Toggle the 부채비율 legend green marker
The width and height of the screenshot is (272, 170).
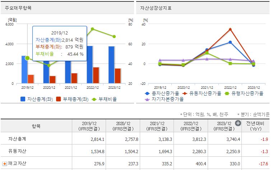pos(94,100)
